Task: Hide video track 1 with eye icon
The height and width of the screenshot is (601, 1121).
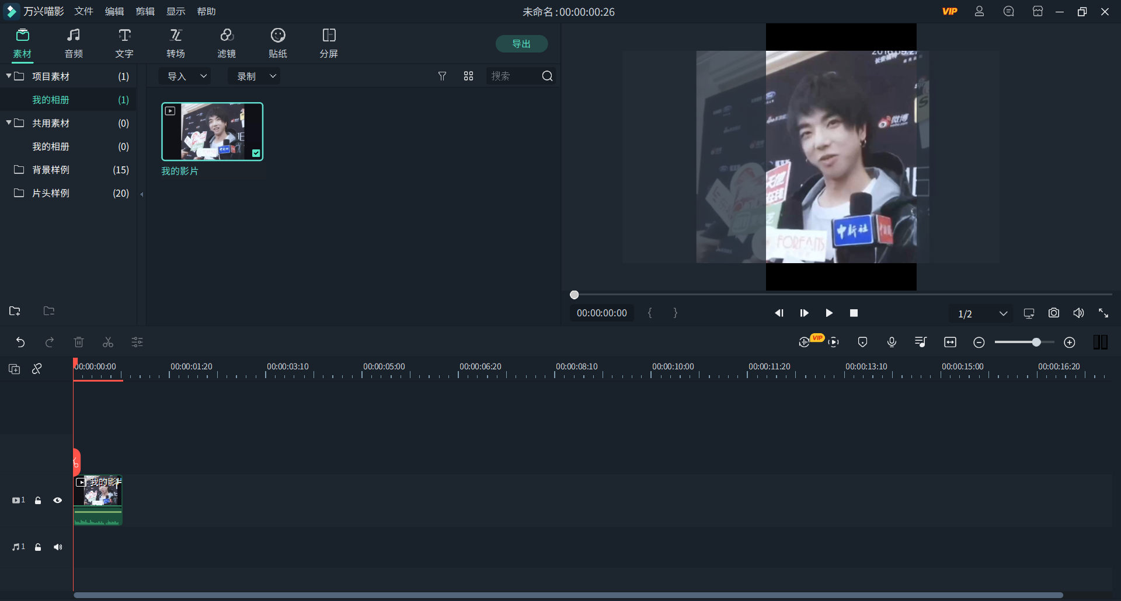Action: [x=58, y=501]
